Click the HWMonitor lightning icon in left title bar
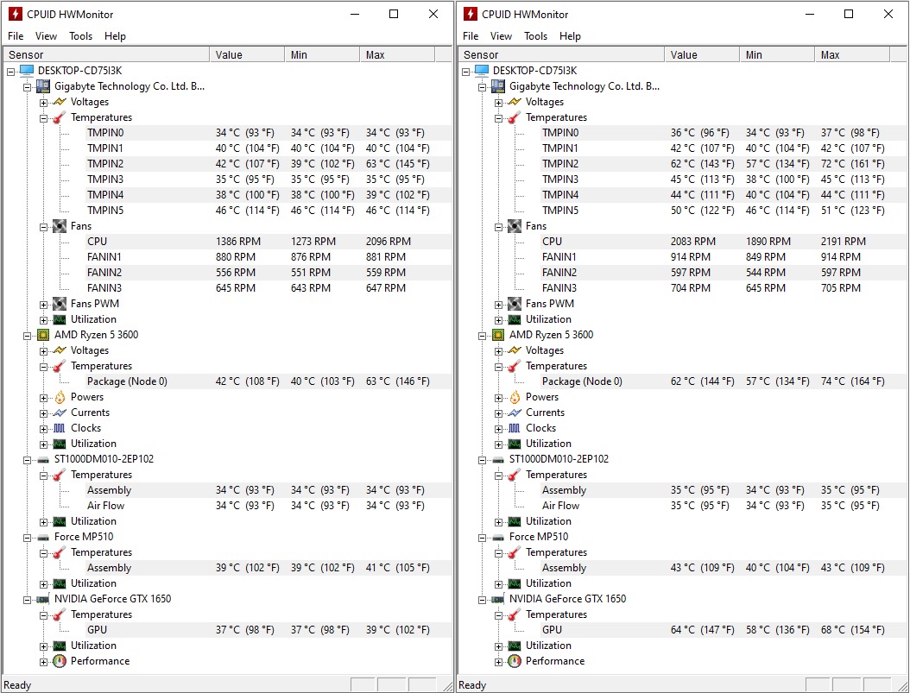Screen dimensions: 910x693 click(x=15, y=14)
